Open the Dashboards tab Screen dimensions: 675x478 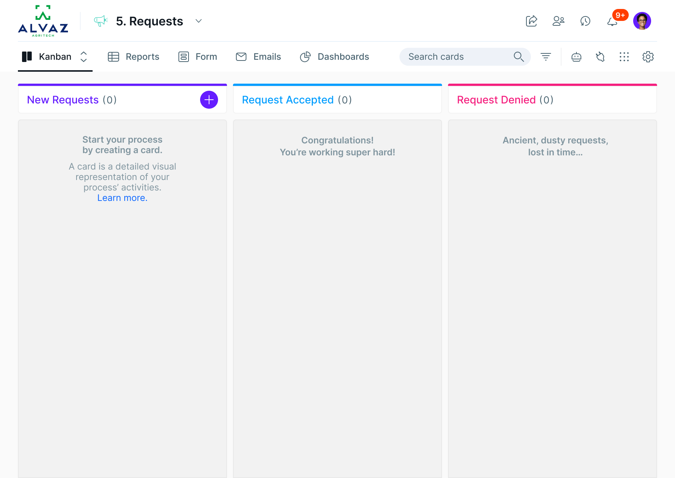point(335,57)
